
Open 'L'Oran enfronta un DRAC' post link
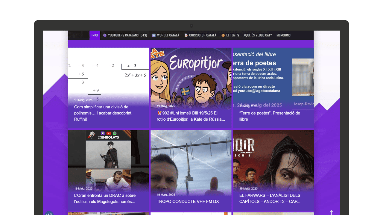(x=105, y=199)
